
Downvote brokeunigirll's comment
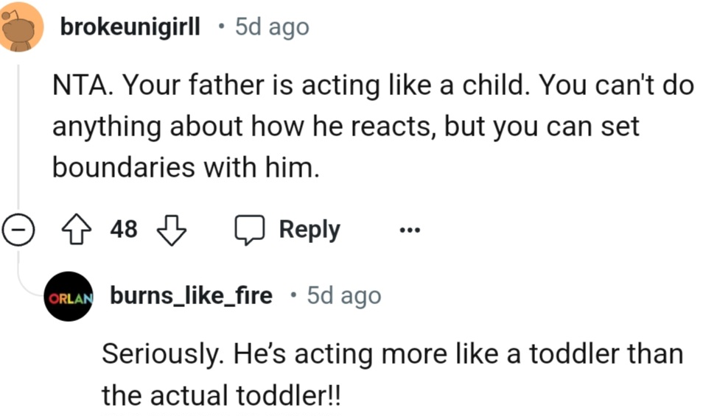tap(172, 230)
